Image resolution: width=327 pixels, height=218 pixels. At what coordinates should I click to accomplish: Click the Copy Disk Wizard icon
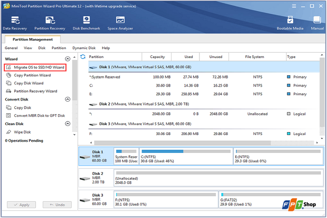click(x=9, y=83)
